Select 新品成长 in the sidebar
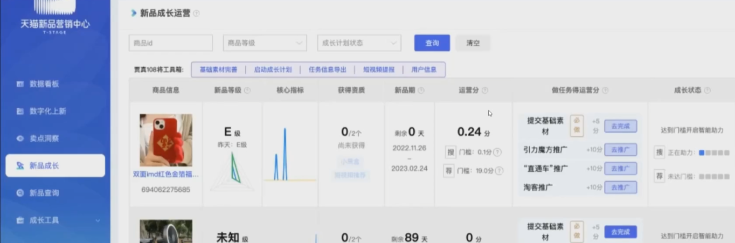The height and width of the screenshot is (243, 735). [55, 166]
